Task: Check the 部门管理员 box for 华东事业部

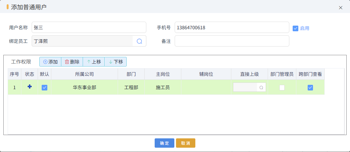Action: pos(282,87)
